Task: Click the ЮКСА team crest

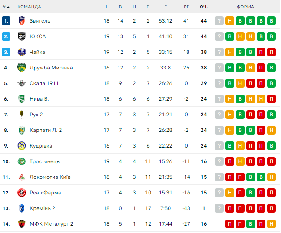Action: pos(22,36)
